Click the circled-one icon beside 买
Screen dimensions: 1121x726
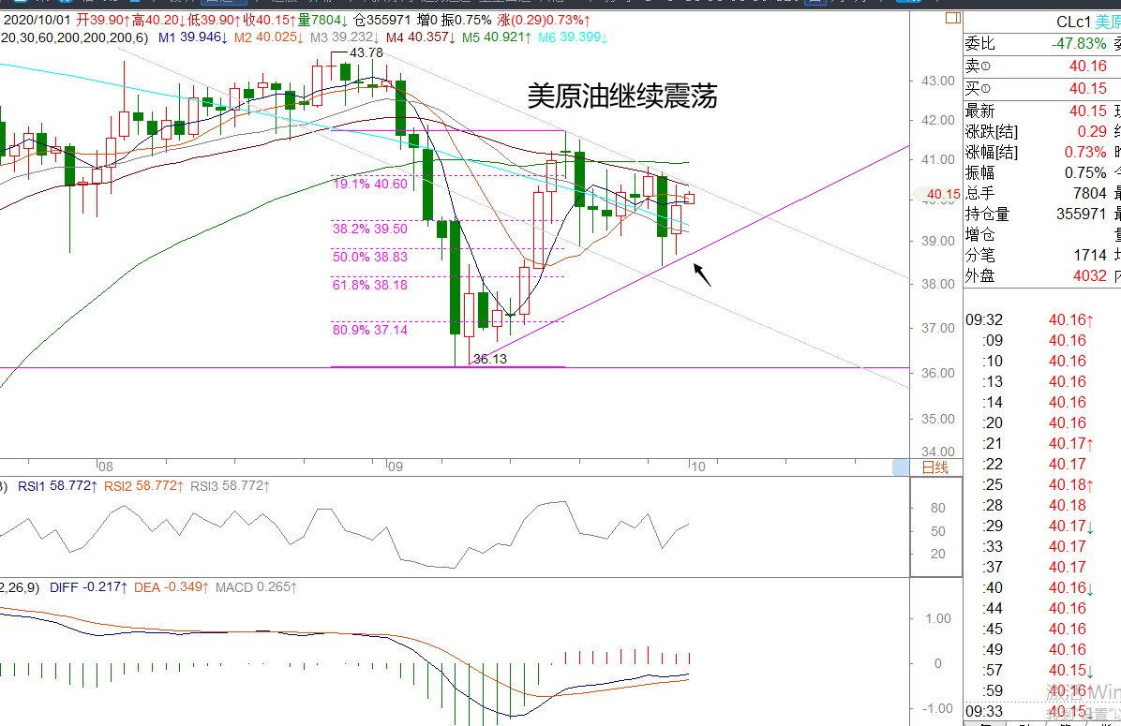coord(986,89)
